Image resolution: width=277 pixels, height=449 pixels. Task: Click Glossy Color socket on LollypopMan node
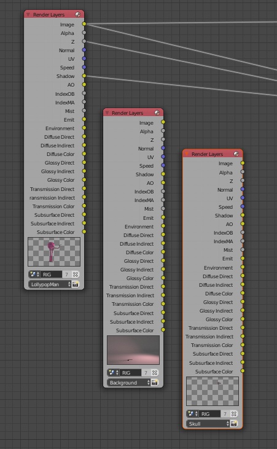pos(84,179)
